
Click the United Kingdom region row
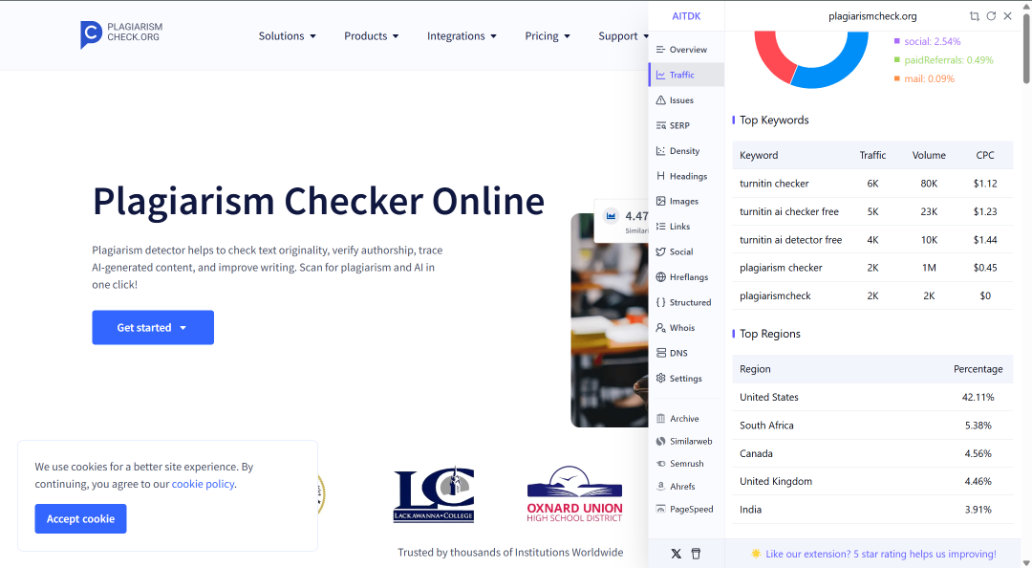click(872, 482)
